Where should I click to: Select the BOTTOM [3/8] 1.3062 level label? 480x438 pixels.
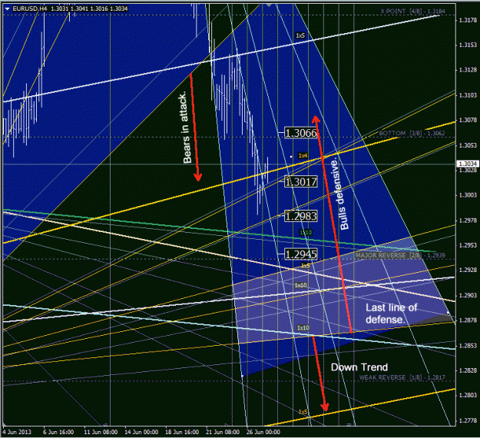[412, 133]
